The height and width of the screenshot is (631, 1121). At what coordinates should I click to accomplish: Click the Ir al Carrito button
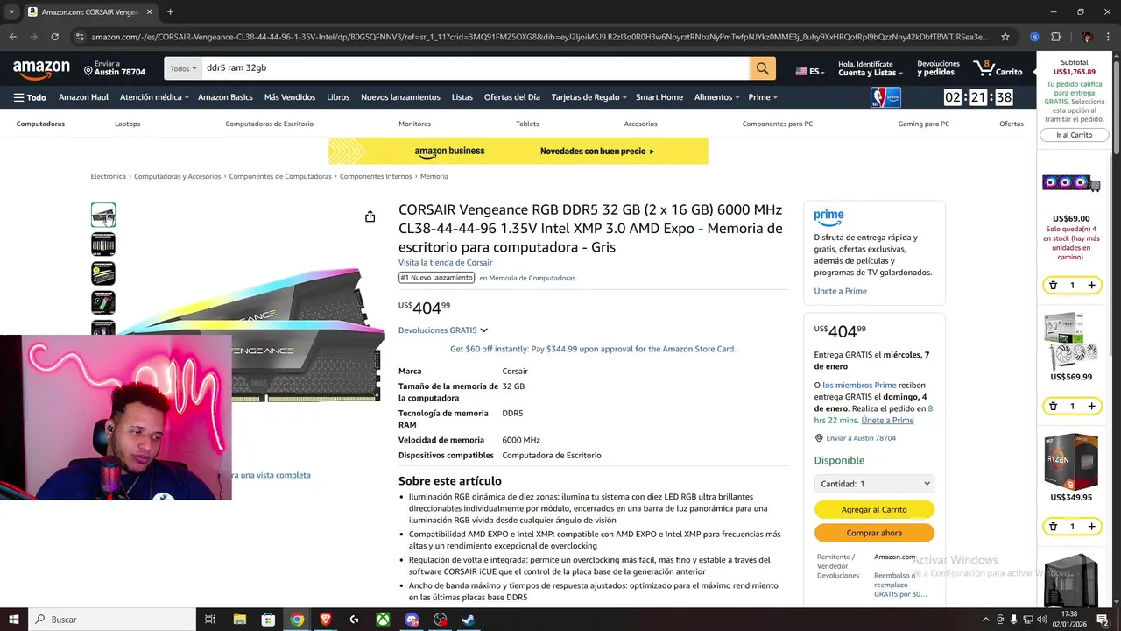point(1074,135)
